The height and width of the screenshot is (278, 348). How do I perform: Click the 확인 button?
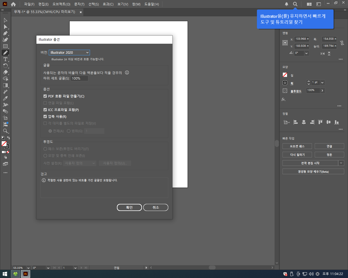(x=129, y=207)
